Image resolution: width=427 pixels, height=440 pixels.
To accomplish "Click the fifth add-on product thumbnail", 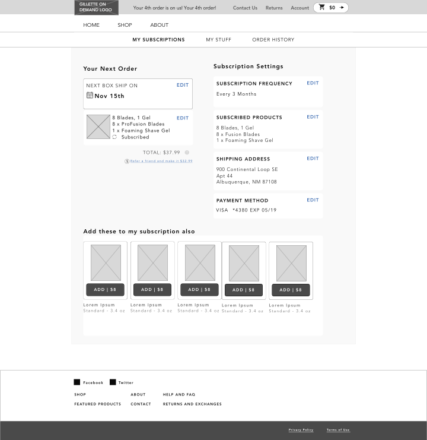I will click(291, 263).
